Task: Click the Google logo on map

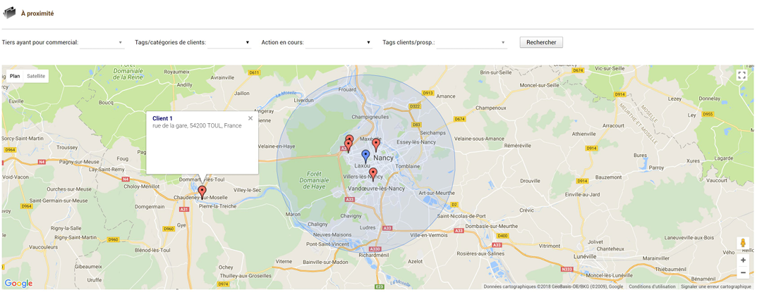Action: coord(18,284)
